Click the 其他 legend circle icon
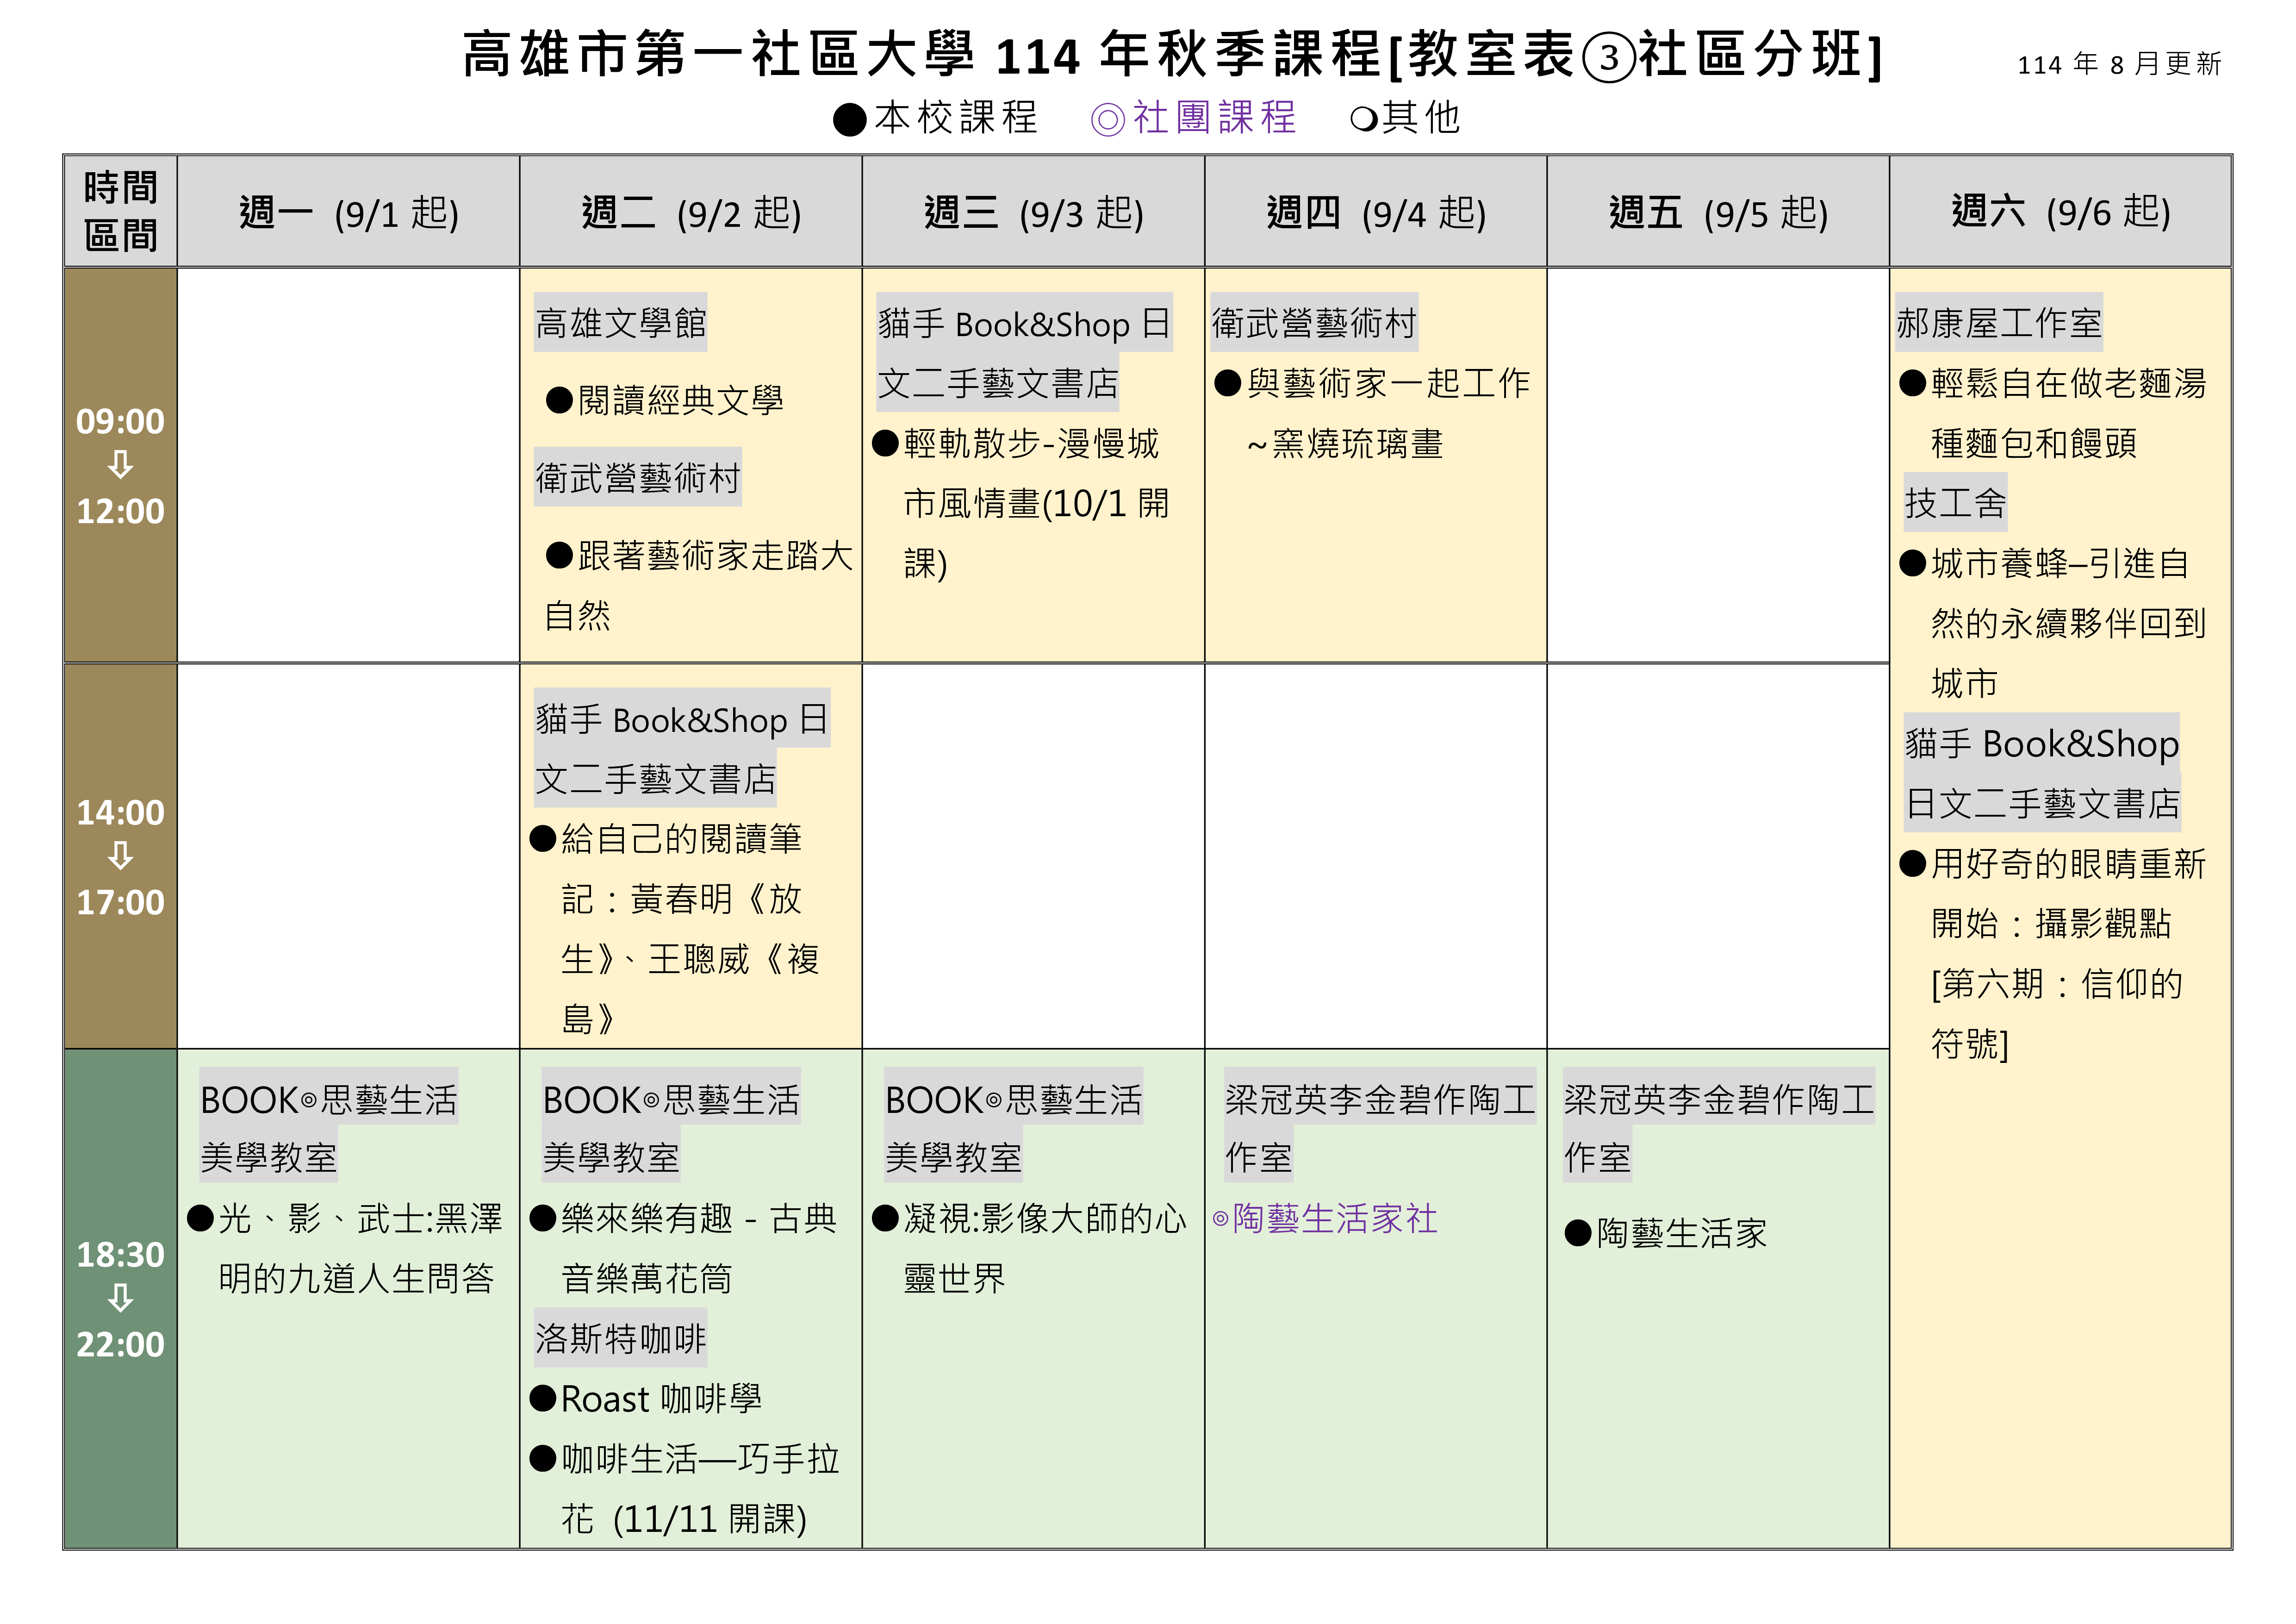 pos(1363,120)
